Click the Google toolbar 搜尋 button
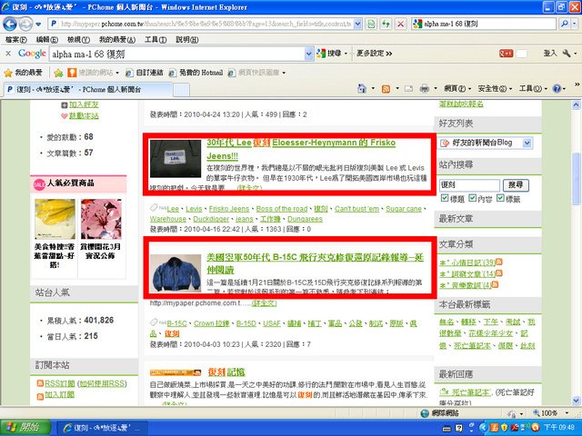The width and height of the screenshot is (582, 436). [331, 54]
